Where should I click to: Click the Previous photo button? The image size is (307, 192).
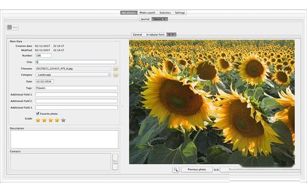pos(197,169)
